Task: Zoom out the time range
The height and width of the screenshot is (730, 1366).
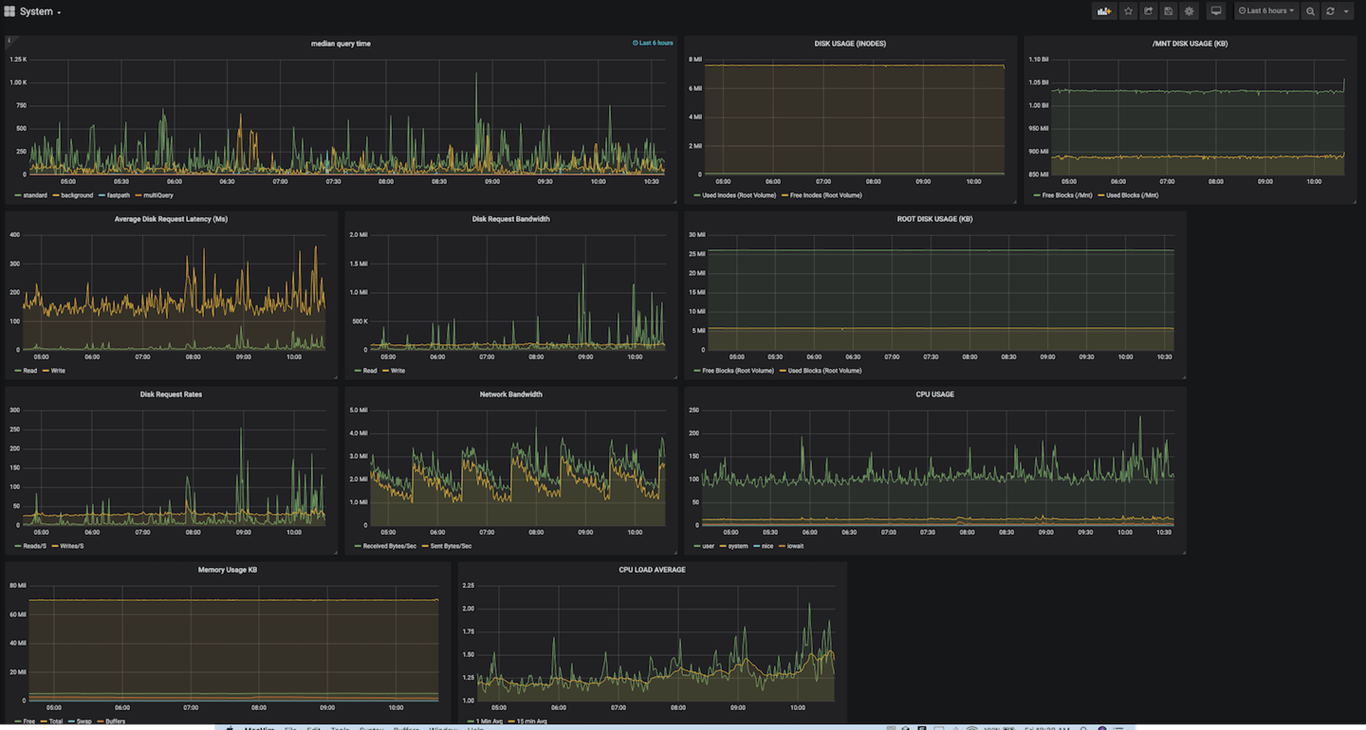Action: point(1311,11)
